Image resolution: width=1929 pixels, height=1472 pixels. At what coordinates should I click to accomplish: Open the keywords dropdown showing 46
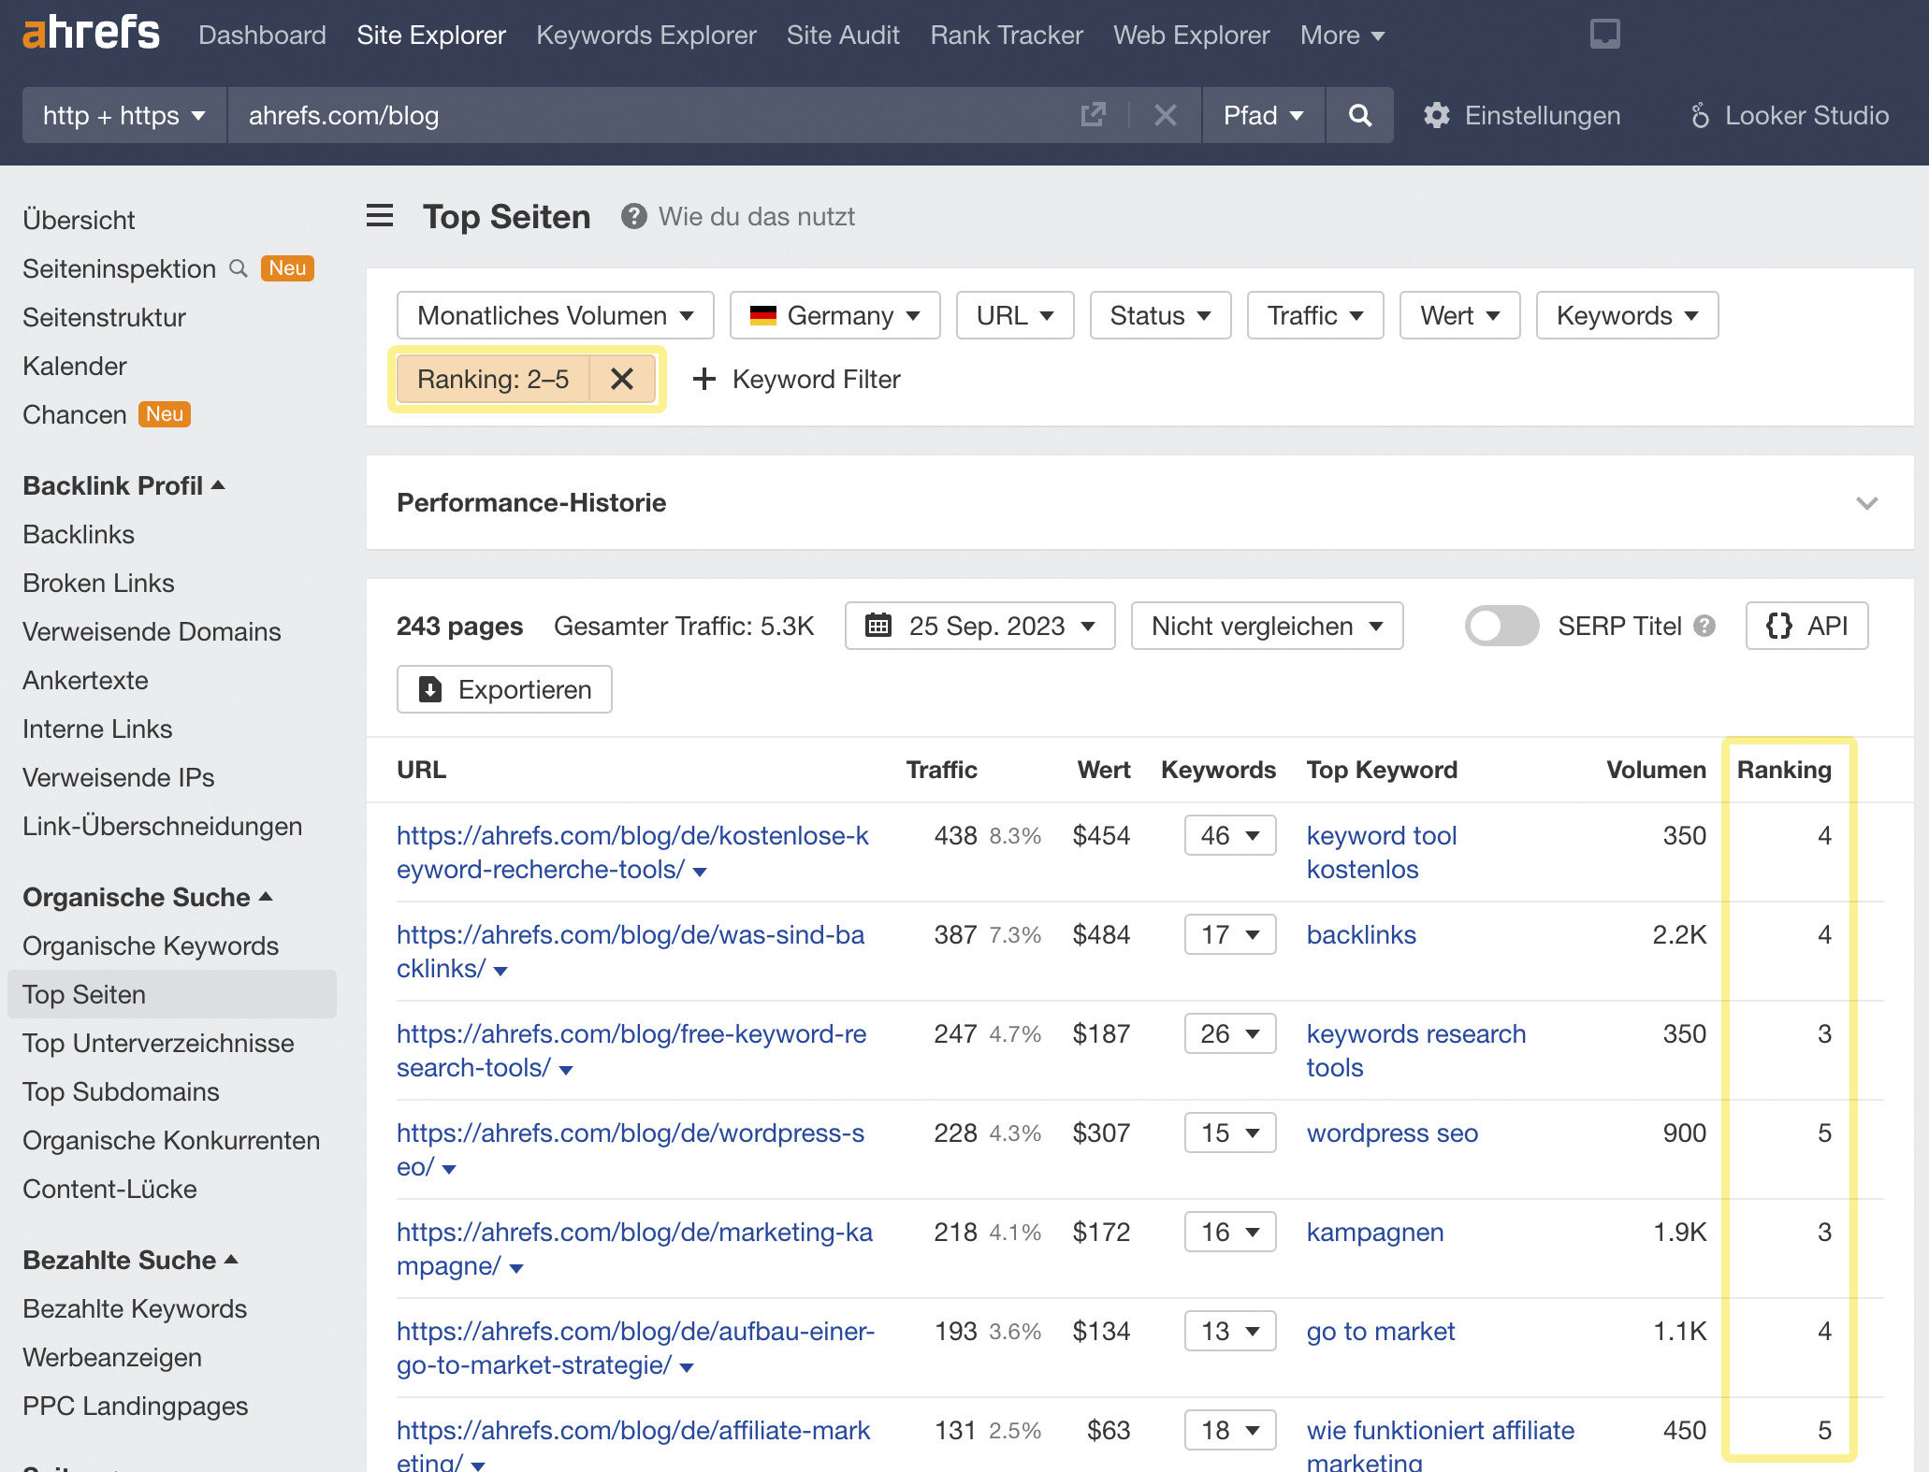(x=1229, y=835)
